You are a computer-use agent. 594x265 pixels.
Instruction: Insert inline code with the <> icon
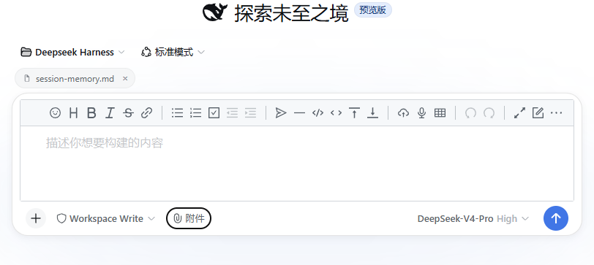click(x=336, y=112)
